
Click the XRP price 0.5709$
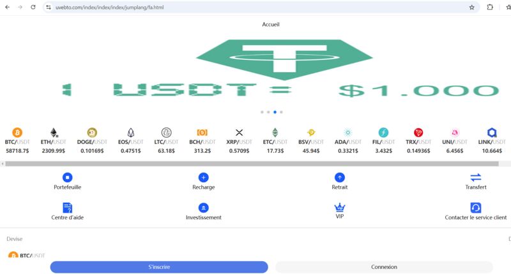(239, 151)
